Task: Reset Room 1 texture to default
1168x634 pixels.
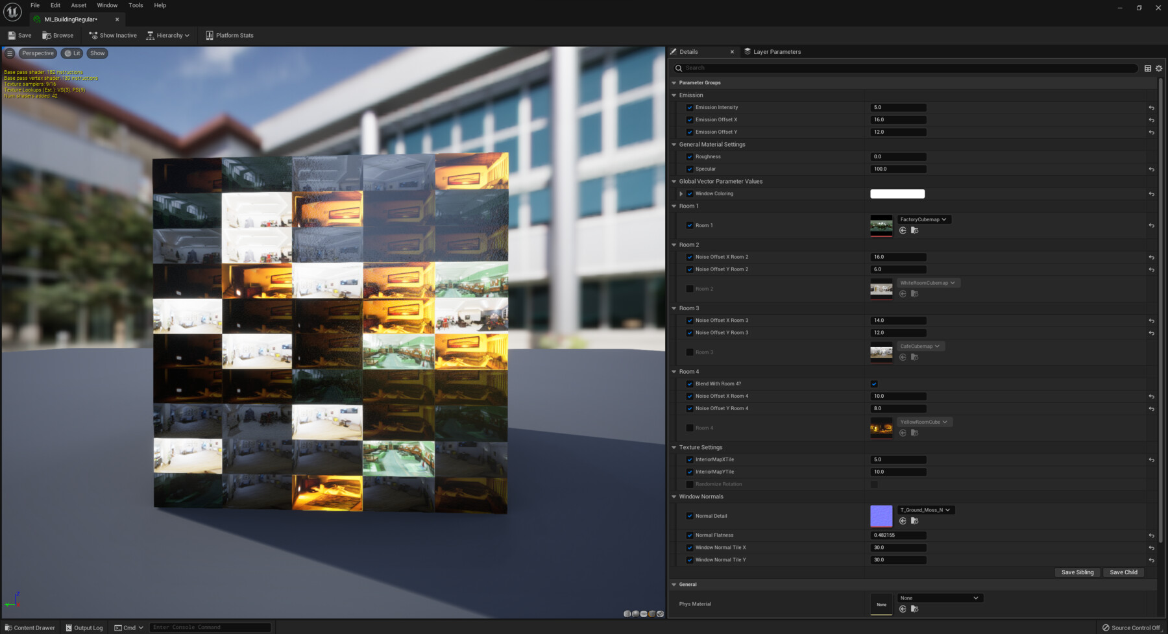Action: click(x=1151, y=226)
